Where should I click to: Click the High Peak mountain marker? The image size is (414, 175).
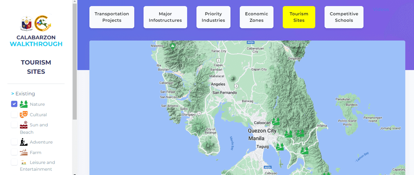[x=173, y=46]
